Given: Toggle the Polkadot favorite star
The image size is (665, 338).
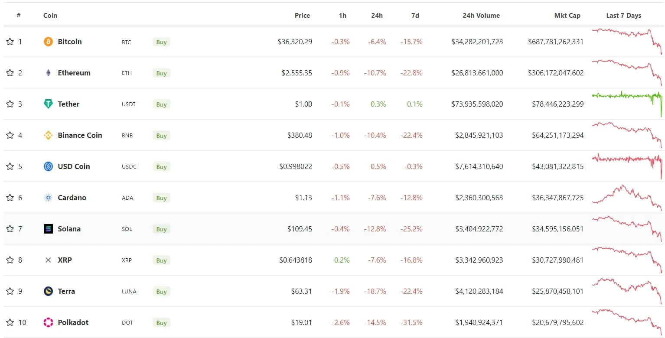Looking at the screenshot, I should (10, 322).
